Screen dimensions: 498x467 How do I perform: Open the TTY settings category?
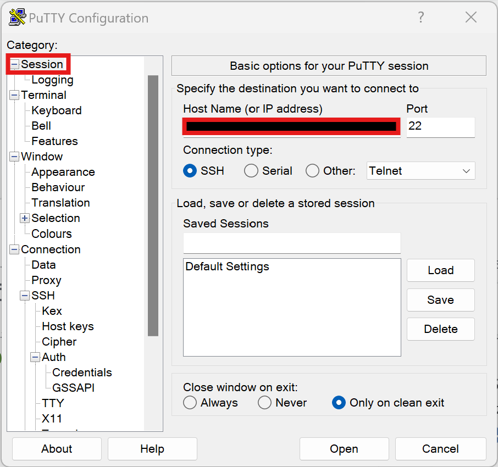point(53,403)
